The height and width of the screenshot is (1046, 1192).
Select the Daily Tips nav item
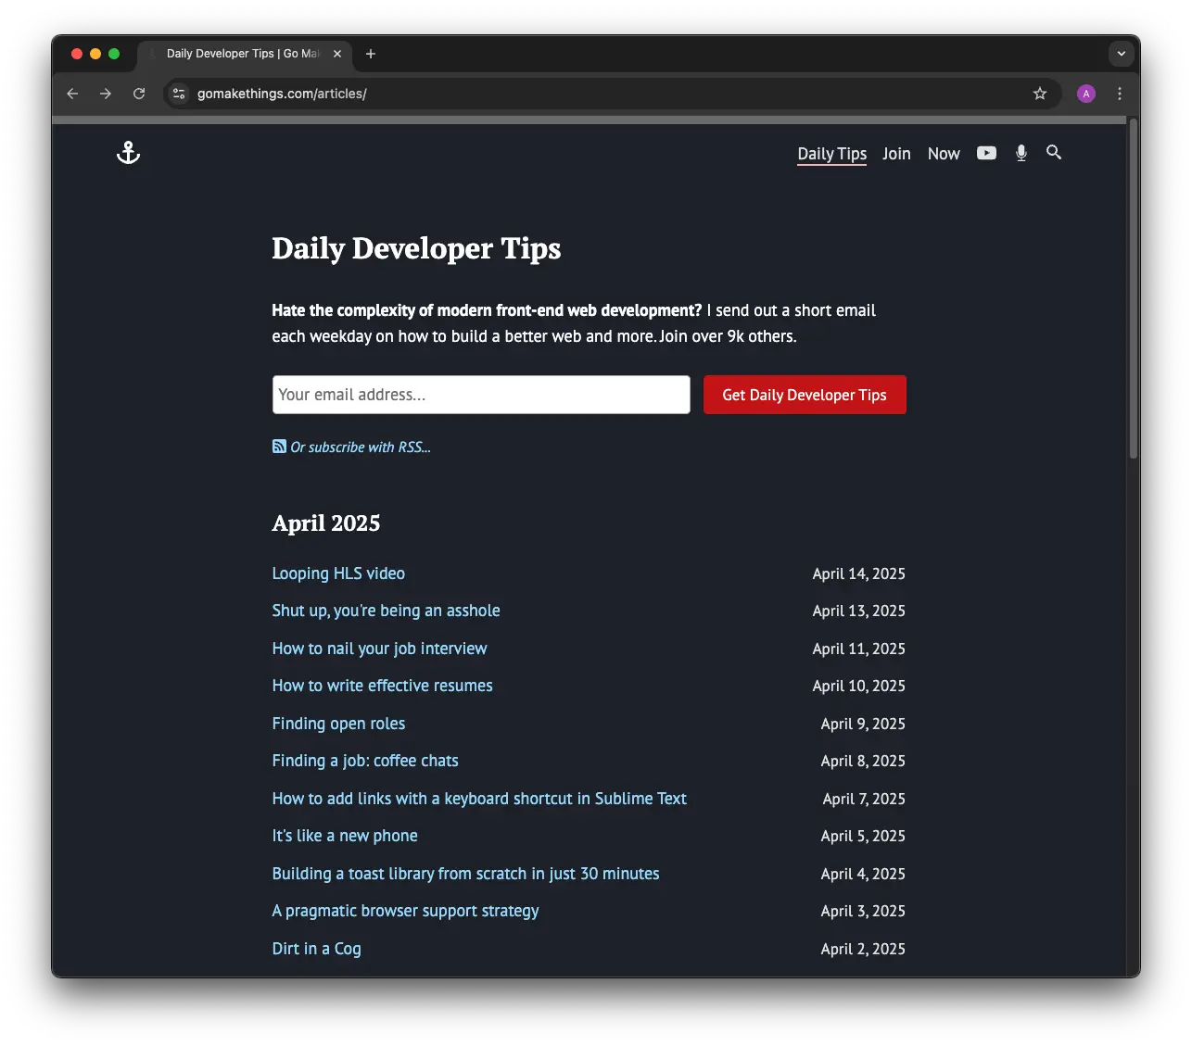[x=832, y=154]
